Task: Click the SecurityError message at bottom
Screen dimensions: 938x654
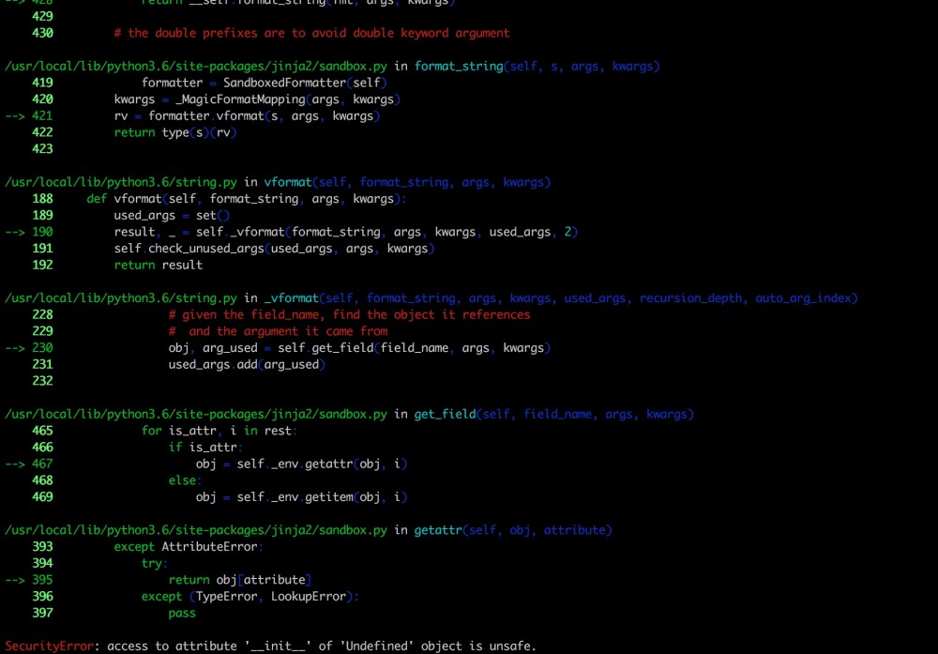Action: click(x=270, y=646)
